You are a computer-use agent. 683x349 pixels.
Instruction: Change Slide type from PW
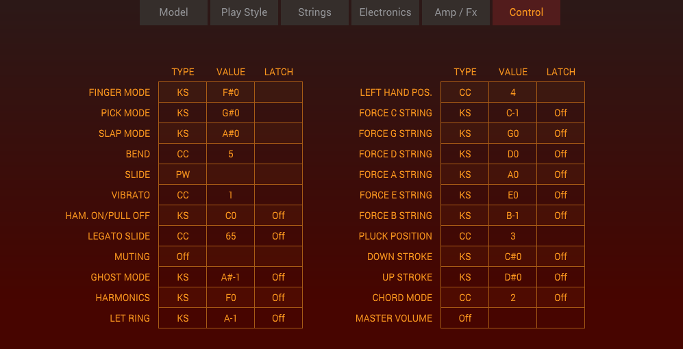pos(183,174)
